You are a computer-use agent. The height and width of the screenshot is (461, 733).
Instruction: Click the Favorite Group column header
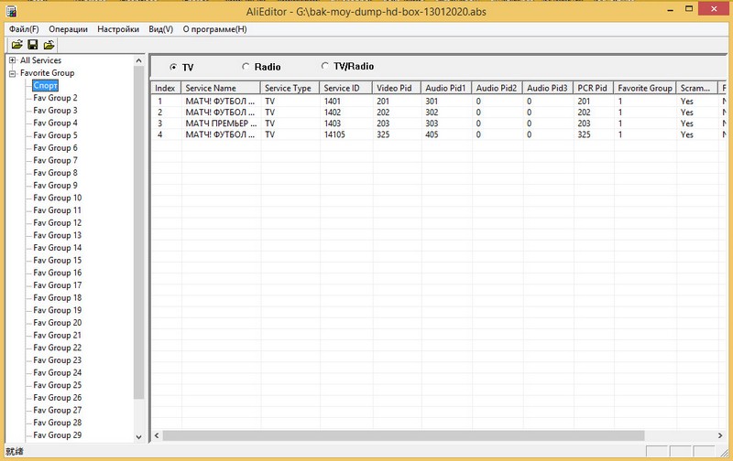(645, 88)
